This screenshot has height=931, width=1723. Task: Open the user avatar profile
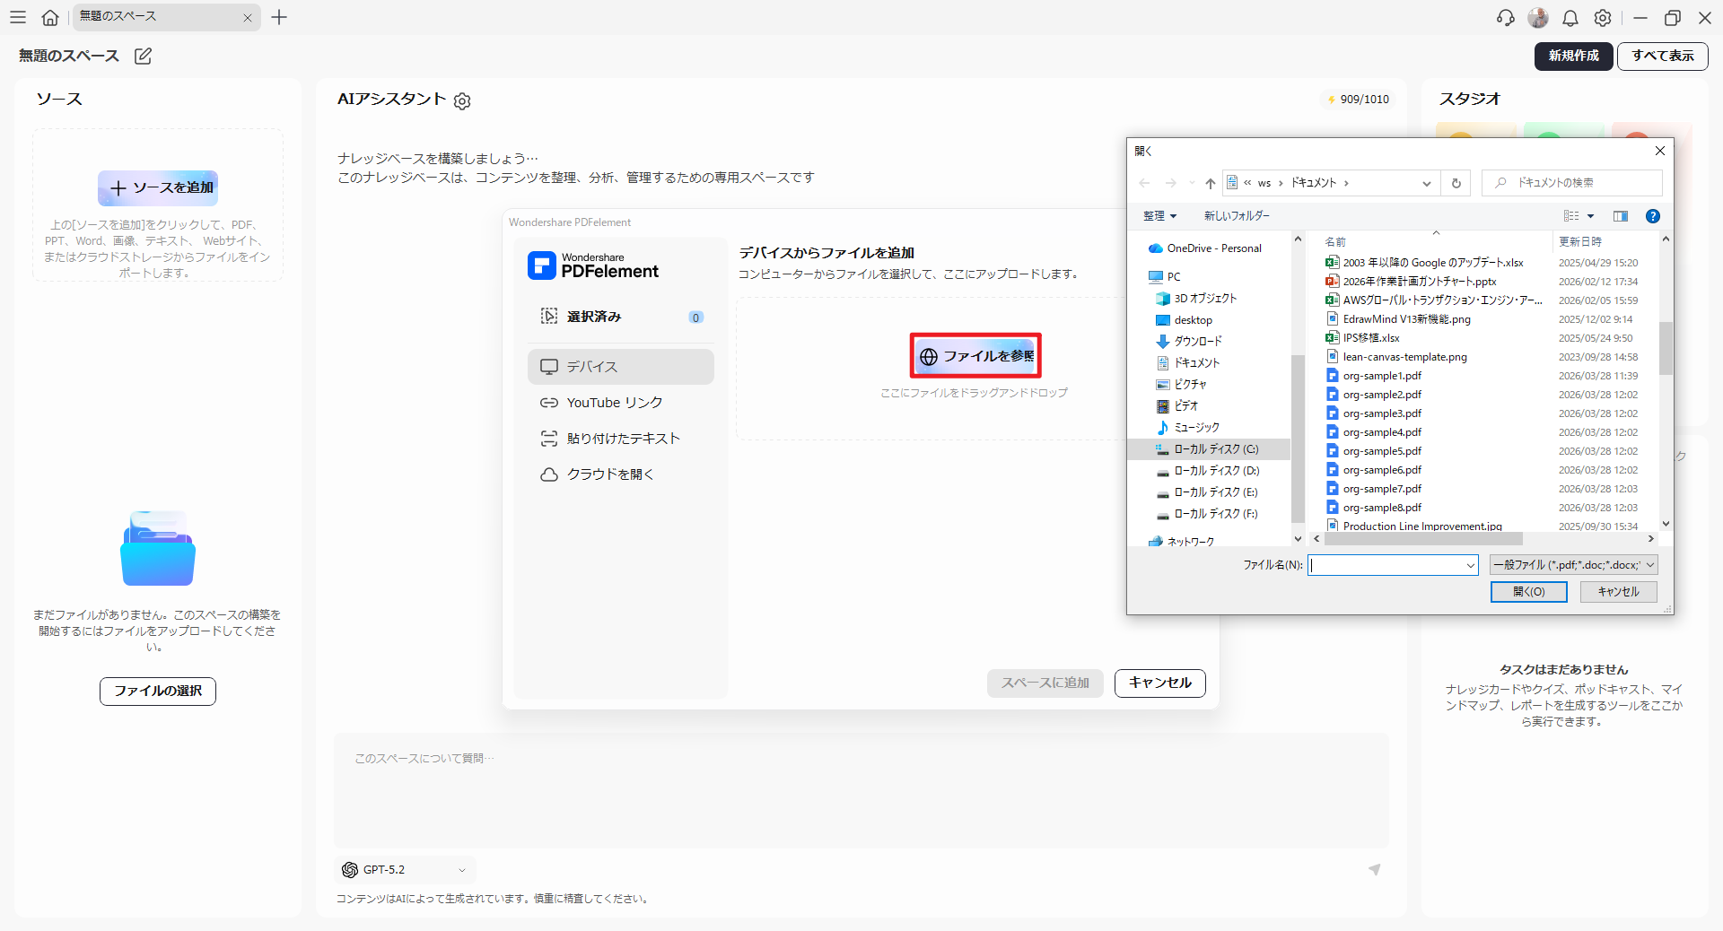pyautogui.click(x=1538, y=18)
